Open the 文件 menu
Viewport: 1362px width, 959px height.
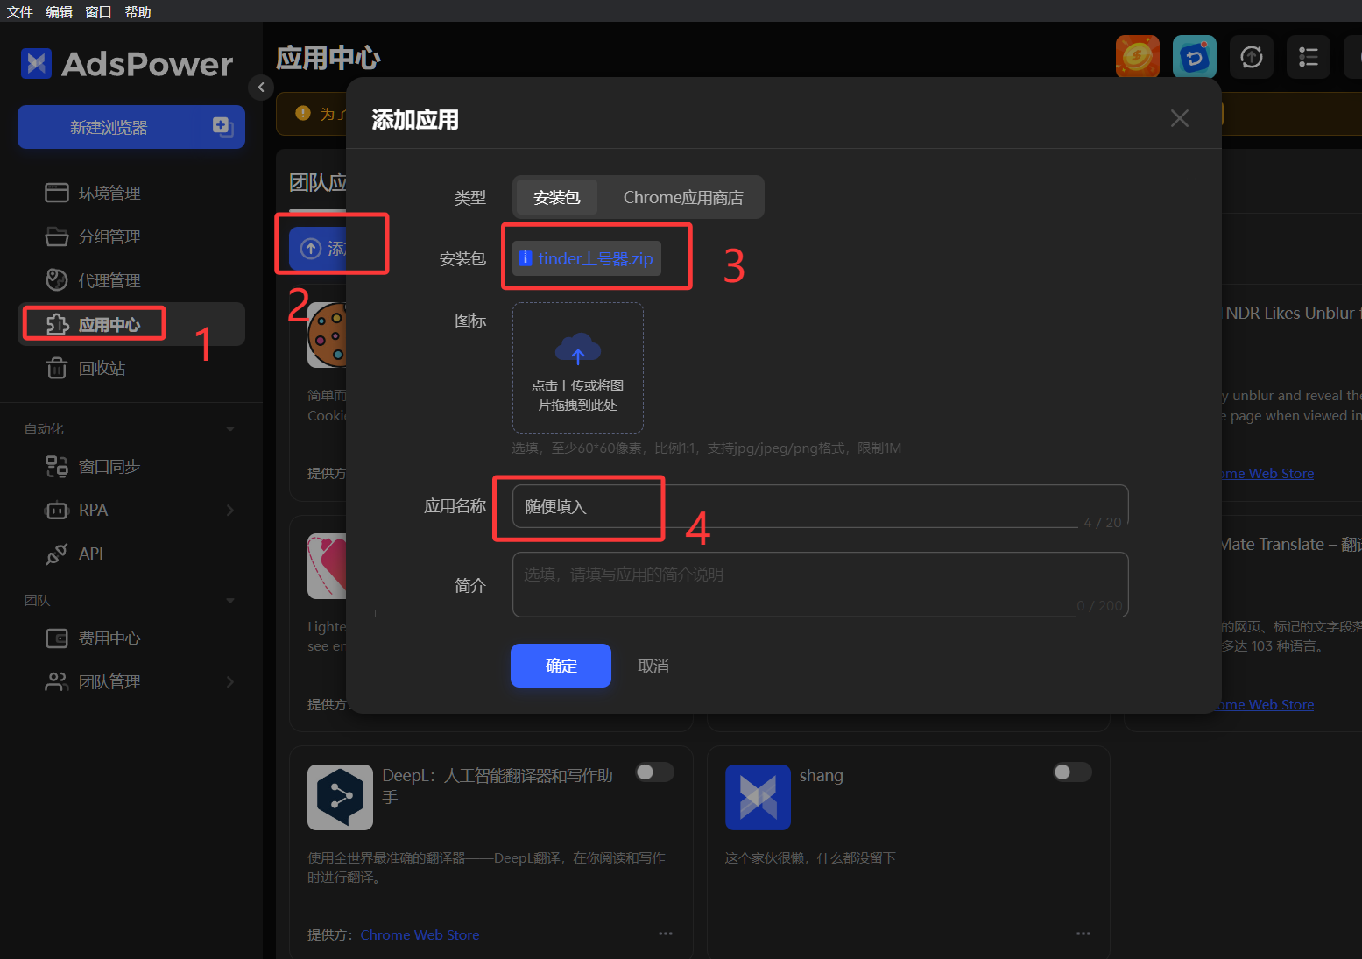(19, 11)
